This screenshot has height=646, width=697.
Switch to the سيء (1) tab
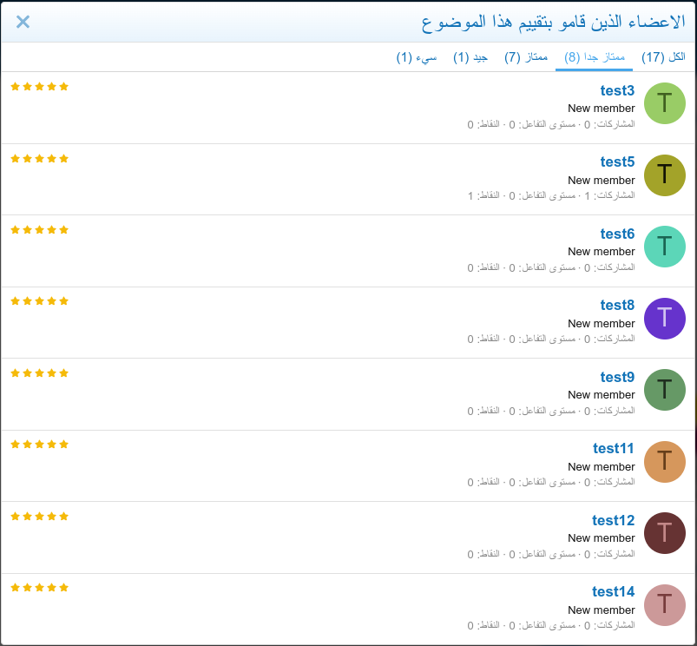[417, 57]
